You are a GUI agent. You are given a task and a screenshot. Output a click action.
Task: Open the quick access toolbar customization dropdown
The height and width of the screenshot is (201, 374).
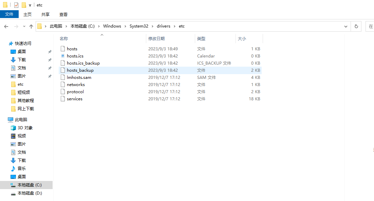pos(29,5)
